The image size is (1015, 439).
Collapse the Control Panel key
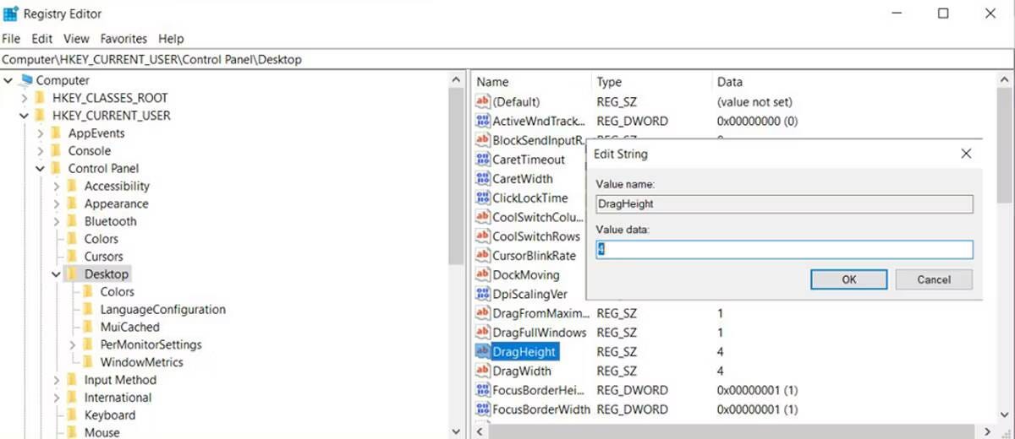pos(41,169)
